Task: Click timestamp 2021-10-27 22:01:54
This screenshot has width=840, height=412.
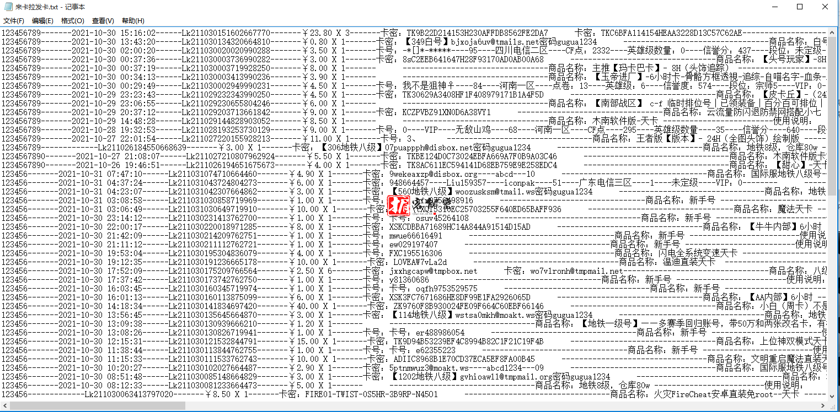Action: [114, 139]
